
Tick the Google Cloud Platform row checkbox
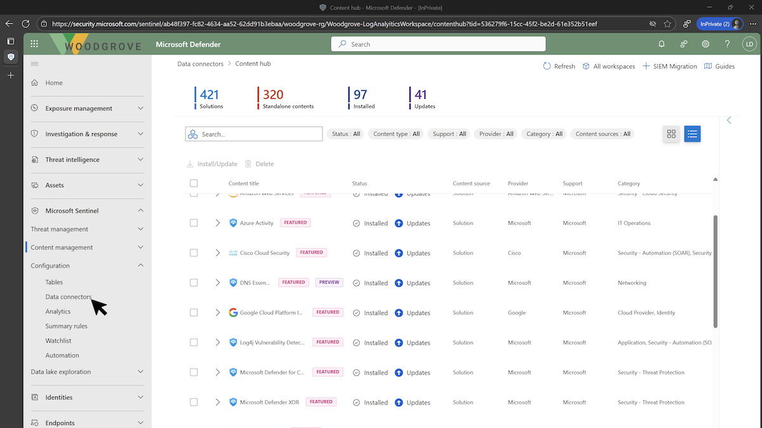pos(194,313)
